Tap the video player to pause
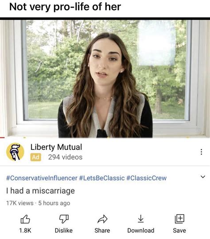Image resolution: width=210 pixels, height=239 pixels. pos(105,79)
